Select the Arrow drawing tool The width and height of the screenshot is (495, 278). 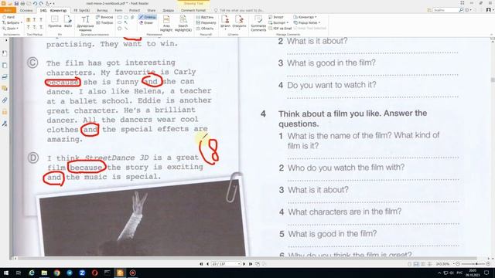point(126,22)
